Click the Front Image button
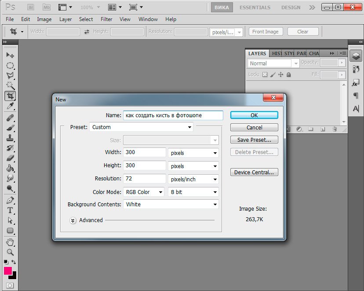 266,32
